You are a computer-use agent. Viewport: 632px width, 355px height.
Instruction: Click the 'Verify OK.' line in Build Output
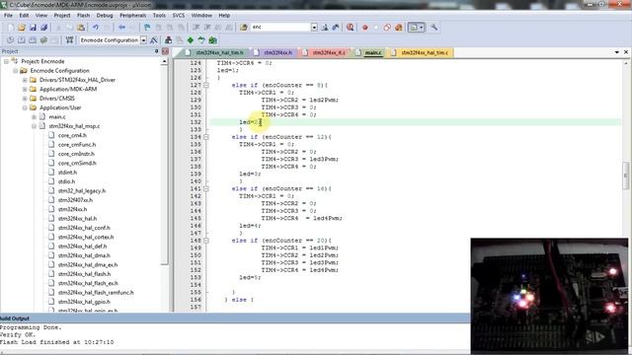(18, 335)
